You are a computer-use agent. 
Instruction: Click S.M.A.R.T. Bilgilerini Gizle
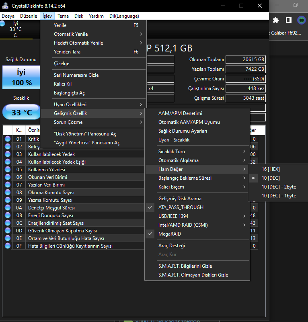click(x=197, y=266)
